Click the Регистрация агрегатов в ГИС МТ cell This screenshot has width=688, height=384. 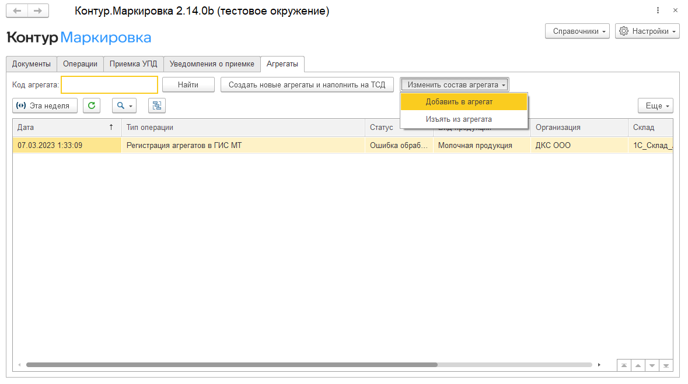(243, 146)
